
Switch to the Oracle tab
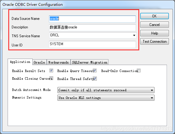tap(39, 62)
